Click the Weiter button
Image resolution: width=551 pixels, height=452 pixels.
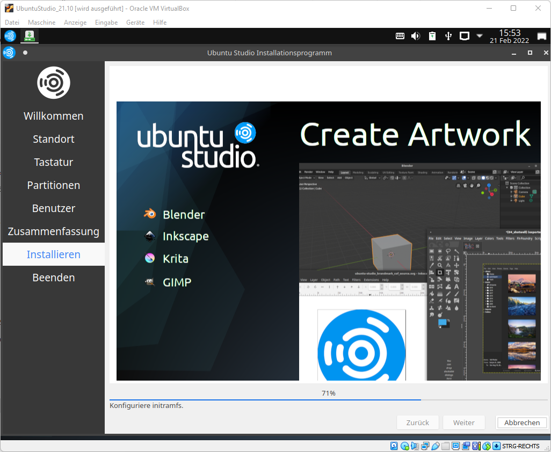[x=464, y=422]
